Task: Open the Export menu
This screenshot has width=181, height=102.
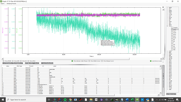Action: (x=3, y=4)
